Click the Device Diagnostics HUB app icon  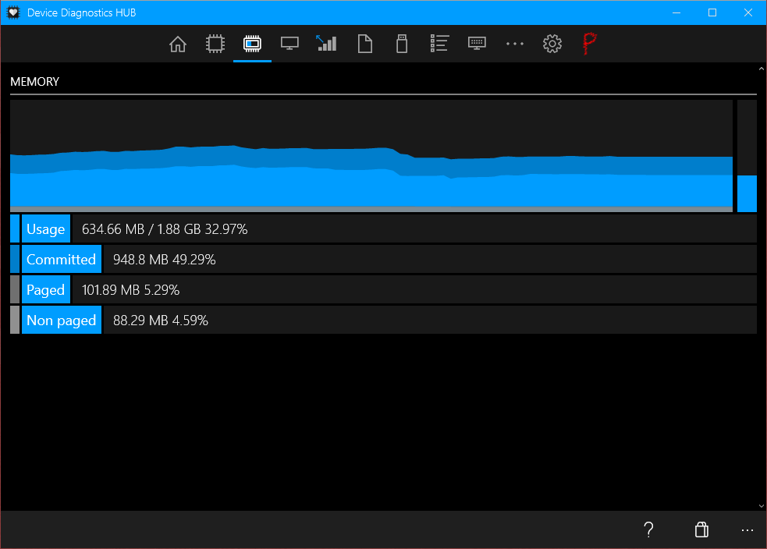click(x=13, y=12)
